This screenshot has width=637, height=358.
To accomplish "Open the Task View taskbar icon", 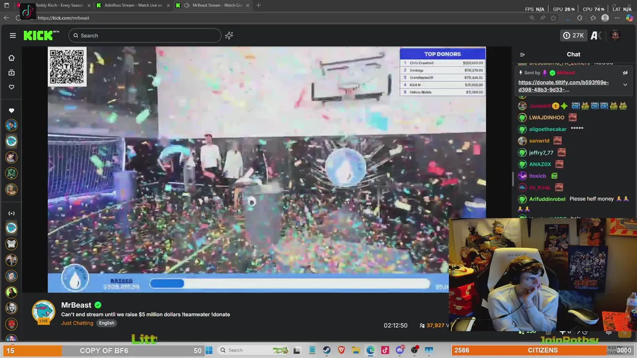I will click(x=297, y=350).
